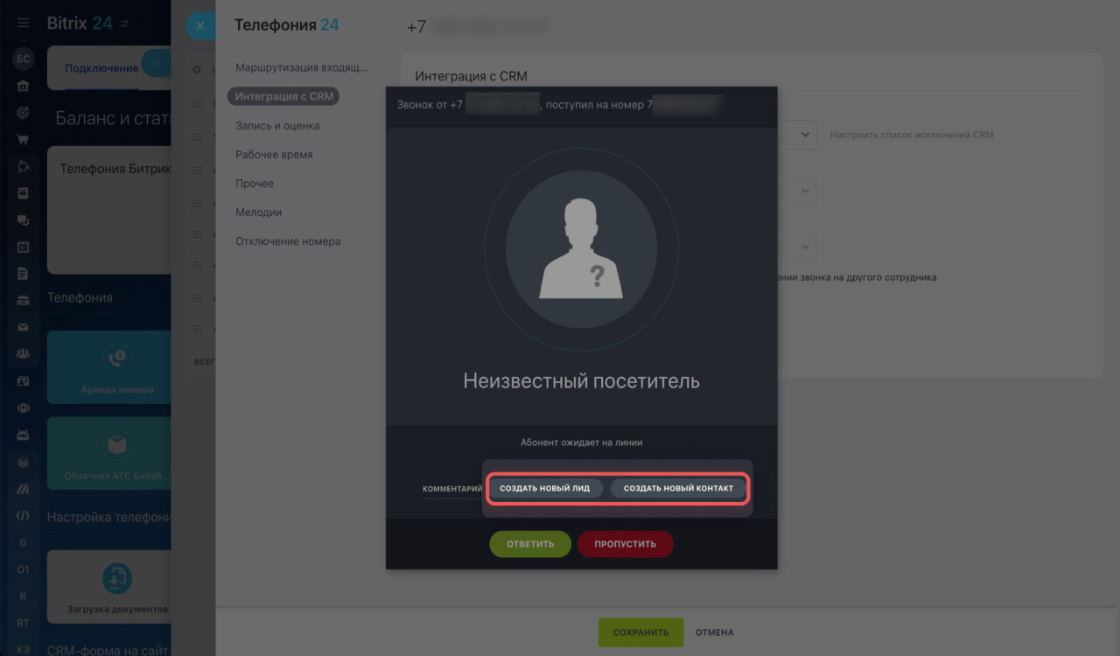The image size is (1120, 656).
Task: Click 'Неизвестный посетитель' caller name
Action: (581, 381)
